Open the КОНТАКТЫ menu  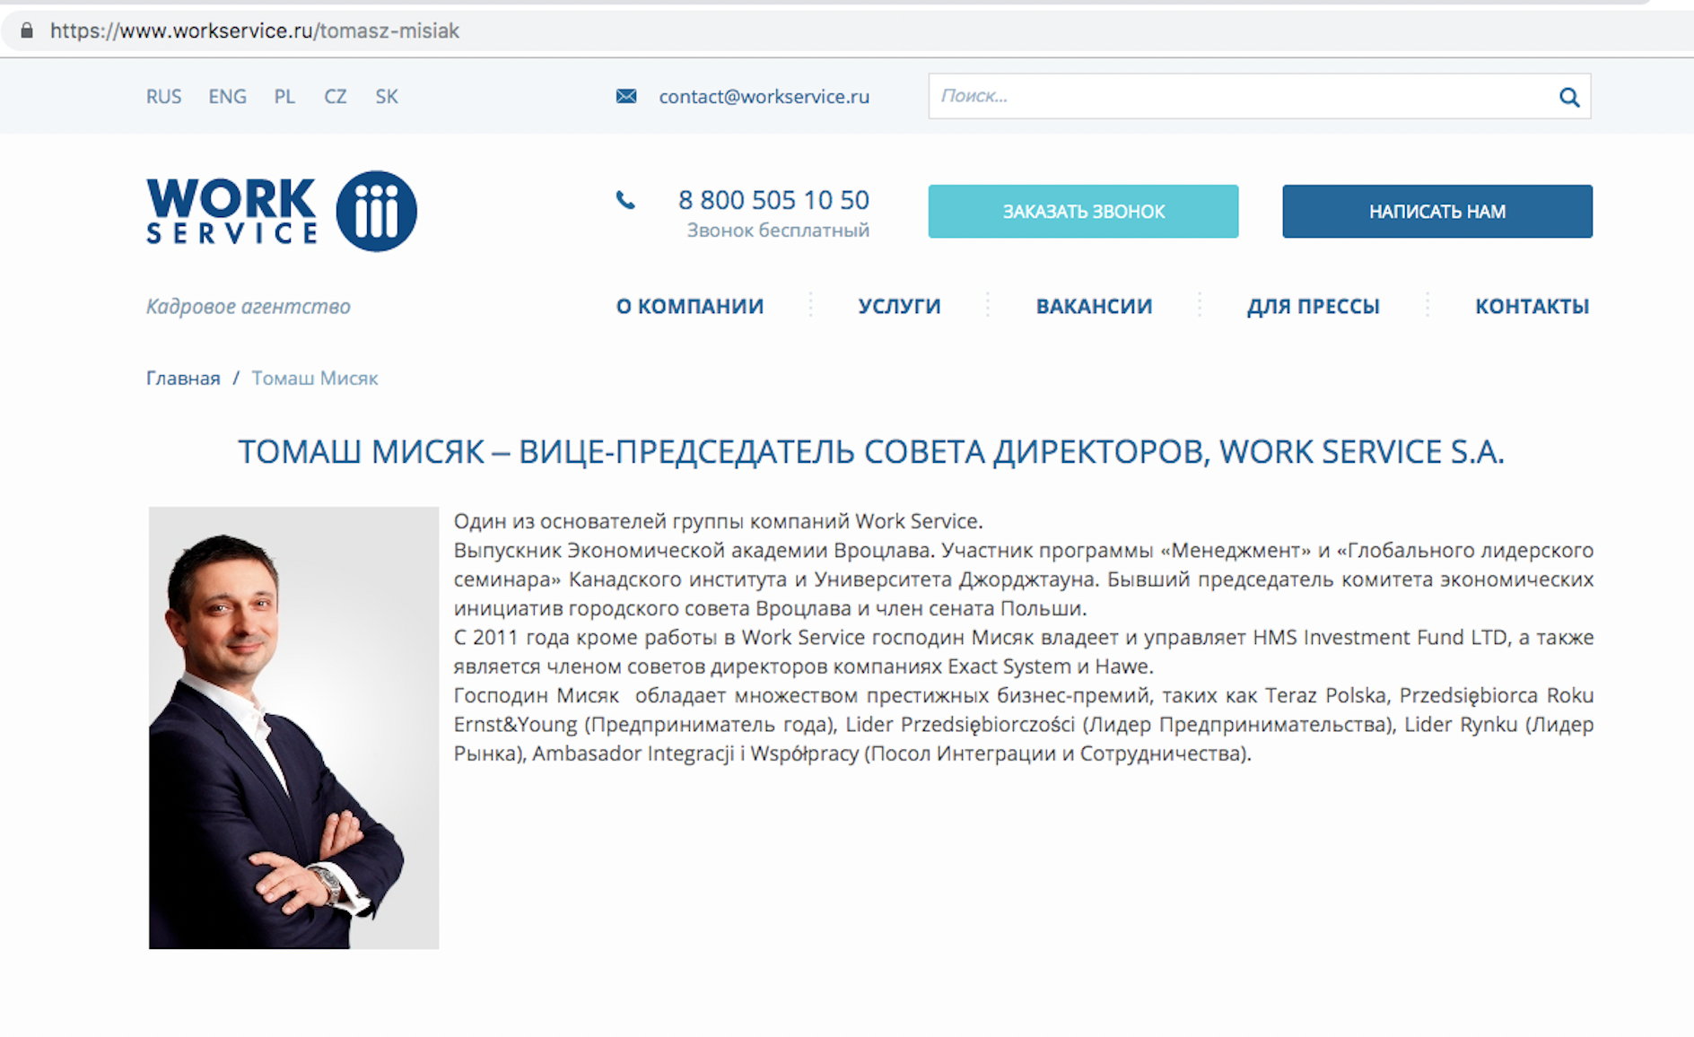coord(1532,306)
